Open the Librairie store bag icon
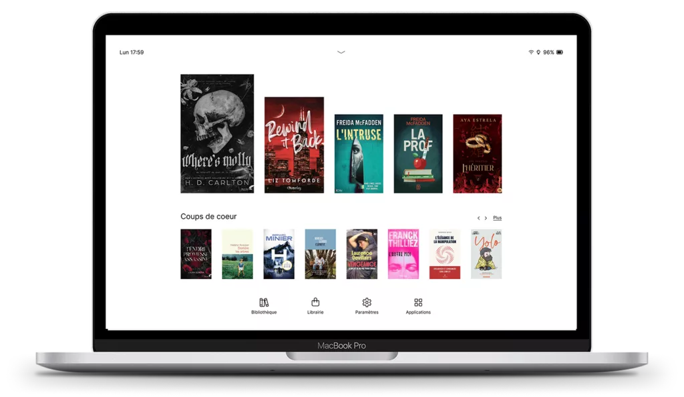Screen dimensions: 684x397 click(x=315, y=302)
